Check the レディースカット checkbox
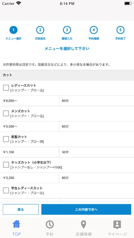The height and width of the screenshot is (238, 134). click(x=6, y=88)
